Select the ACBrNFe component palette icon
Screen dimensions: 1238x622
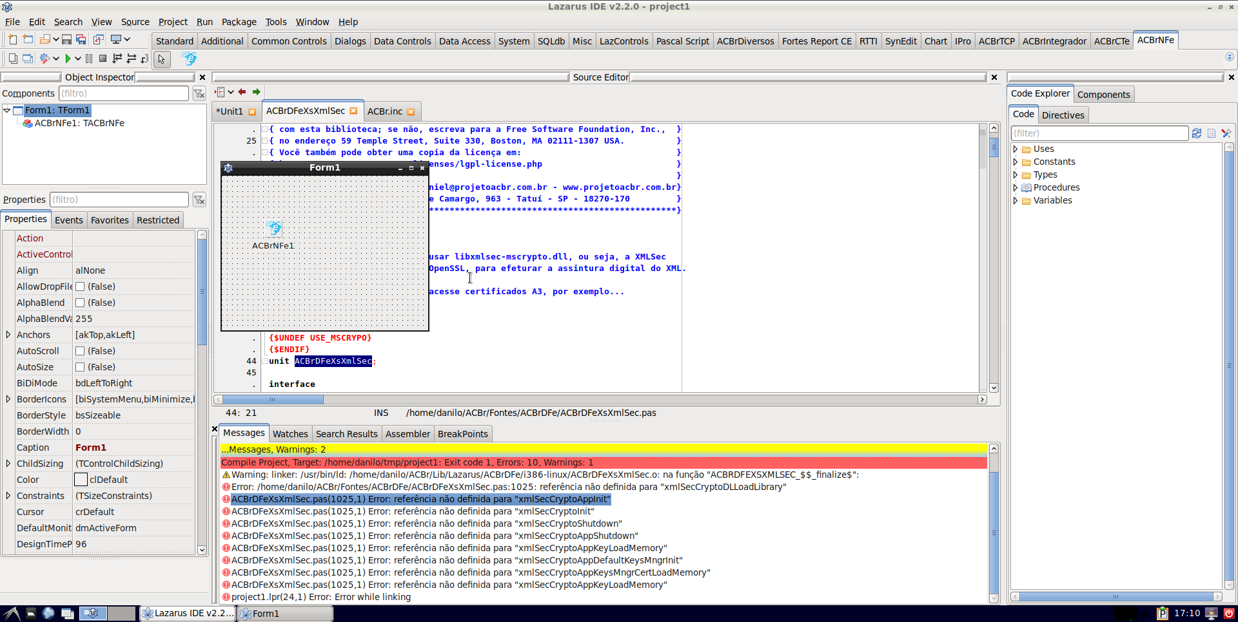[189, 59]
